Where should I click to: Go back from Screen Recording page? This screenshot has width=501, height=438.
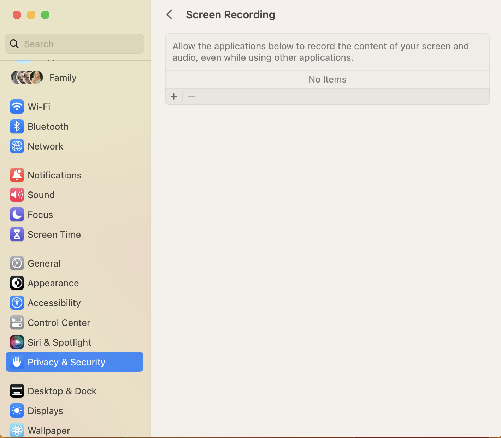pos(170,14)
